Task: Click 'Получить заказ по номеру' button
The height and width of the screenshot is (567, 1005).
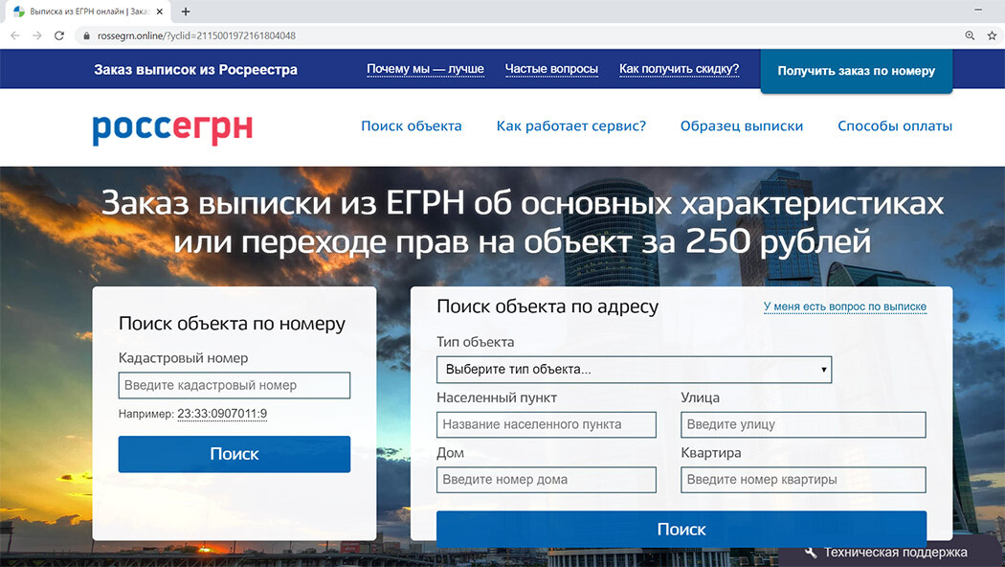Action: click(857, 71)
